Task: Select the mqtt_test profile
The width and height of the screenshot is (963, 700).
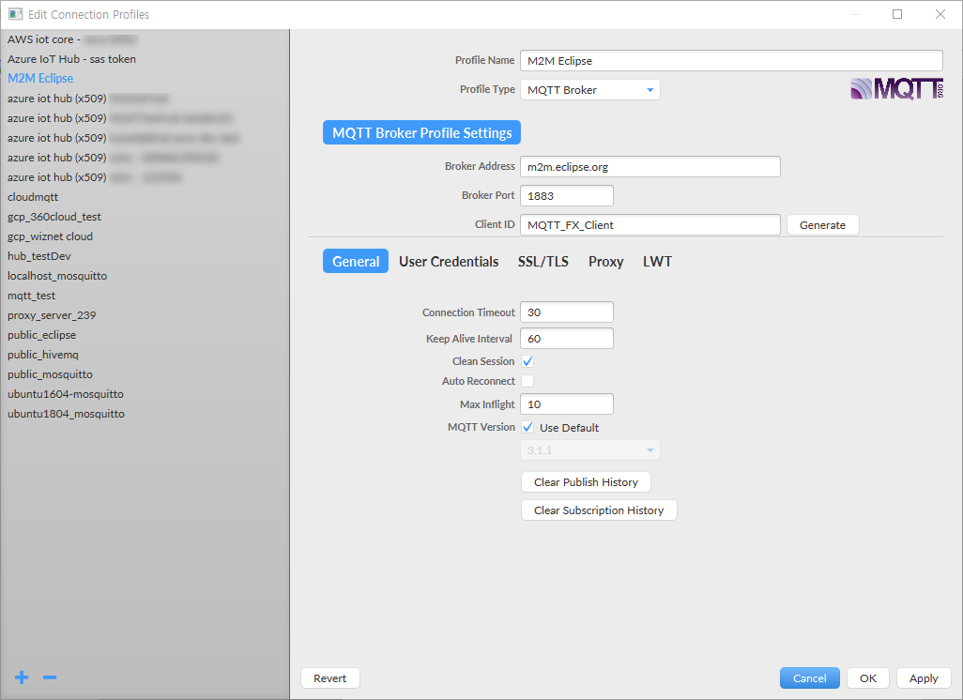Action: tap(145, 296)
